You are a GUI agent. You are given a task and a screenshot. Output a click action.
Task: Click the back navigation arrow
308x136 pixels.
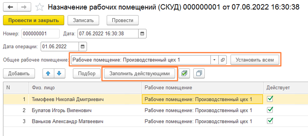click(x=10, y=7)
